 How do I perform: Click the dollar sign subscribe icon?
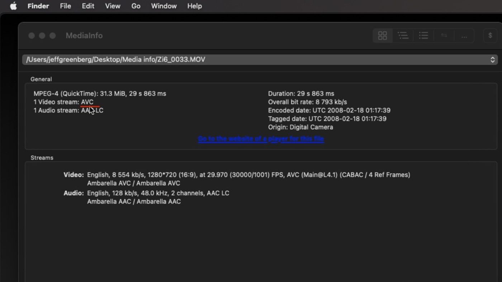click(x=490, y=35)
